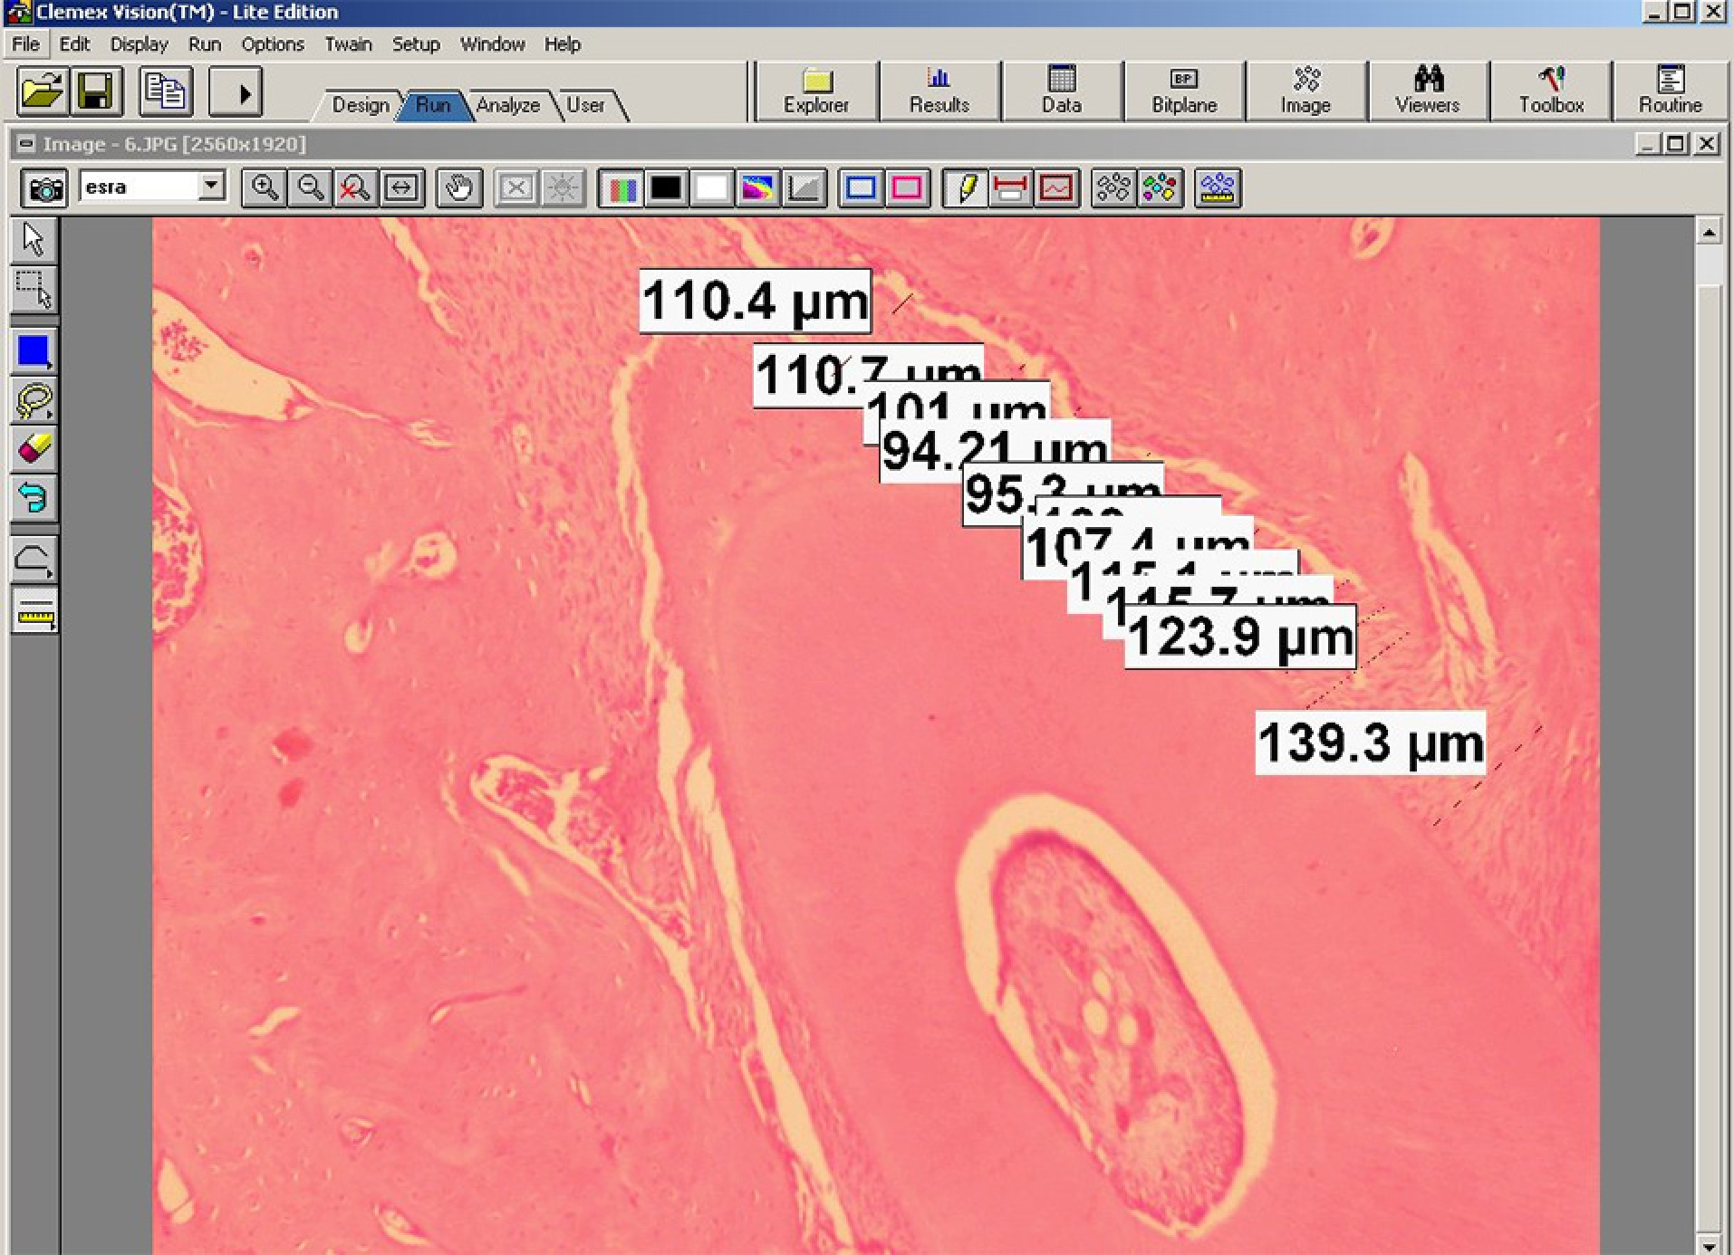Toggle the pencil annotation display button
1734x1255 pixels.
(965, 188)
